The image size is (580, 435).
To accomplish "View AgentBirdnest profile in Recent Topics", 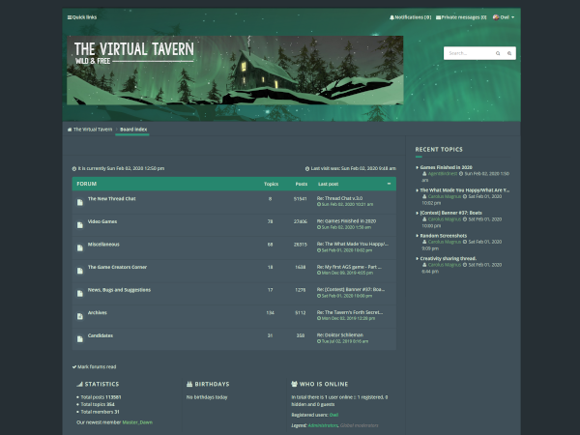I will pyautogui.click(x=443, y=174).
